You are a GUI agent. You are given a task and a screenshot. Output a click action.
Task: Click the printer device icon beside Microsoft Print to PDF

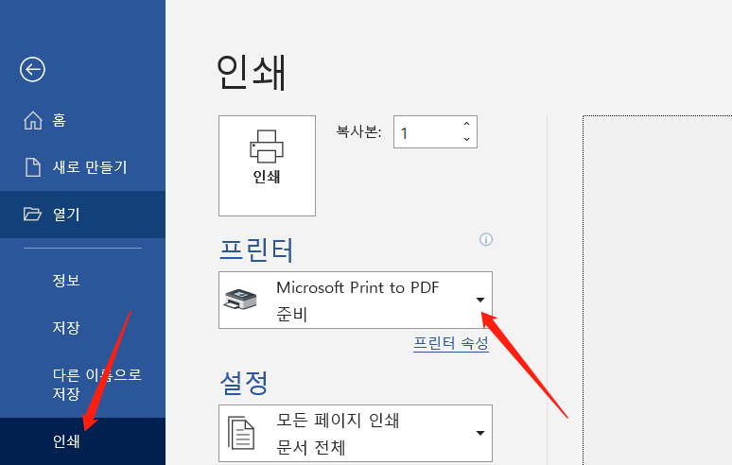tap(239, 301)
